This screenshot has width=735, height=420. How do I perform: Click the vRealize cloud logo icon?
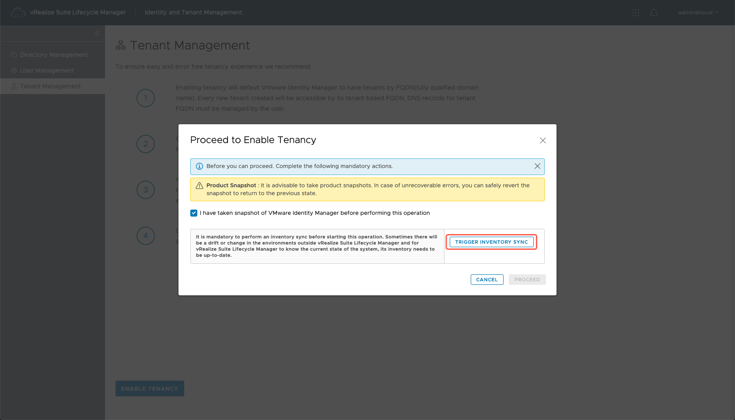(x=18, y=12)
